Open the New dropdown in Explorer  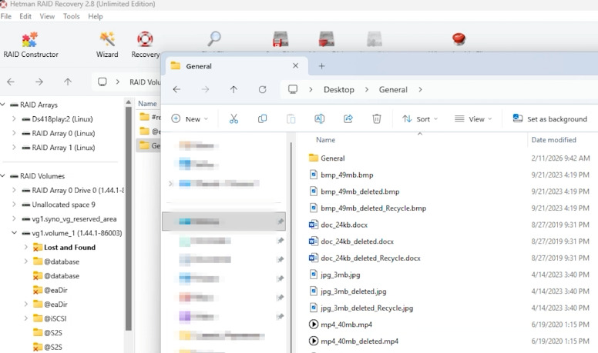pyautogui.click(x=190, y=118)
